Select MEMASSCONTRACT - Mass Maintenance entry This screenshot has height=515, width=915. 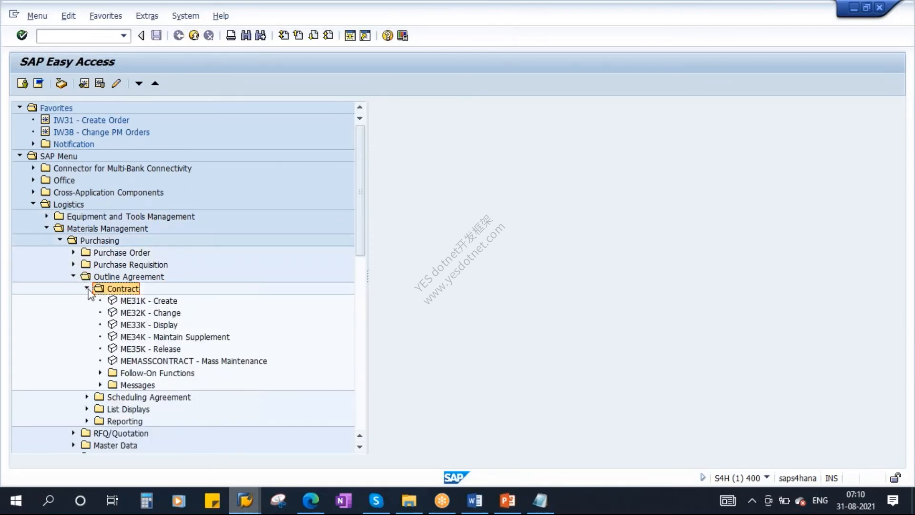pyautogui.click(x=193, y=361)
